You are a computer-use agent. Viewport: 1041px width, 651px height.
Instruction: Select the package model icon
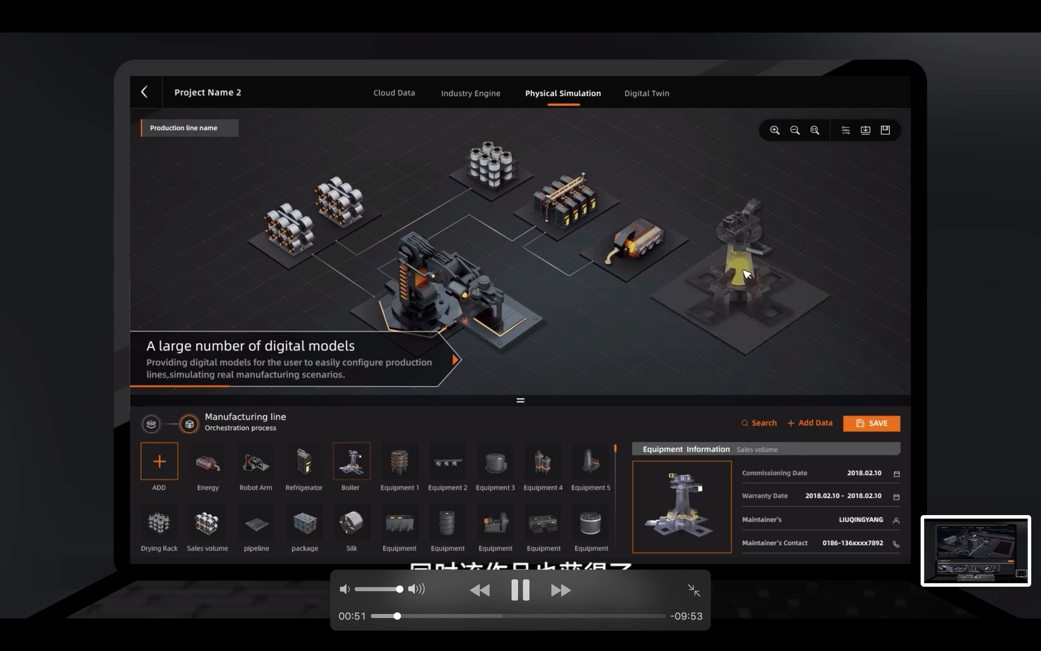(x=305, y=523)
